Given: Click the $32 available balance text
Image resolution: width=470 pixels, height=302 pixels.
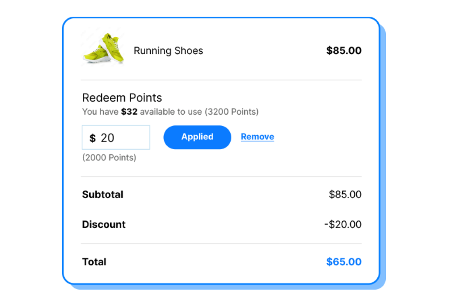Looking at the screenshot, I should pyautogui.click(x=129, y=112).
